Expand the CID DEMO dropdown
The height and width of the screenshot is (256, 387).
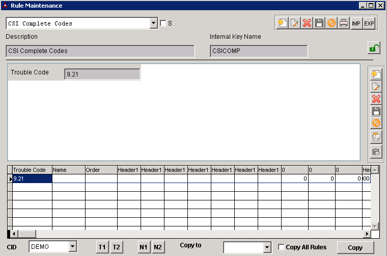pos(72,247)
